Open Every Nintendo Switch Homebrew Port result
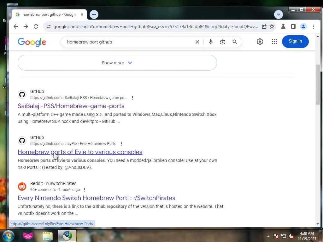Viewport: 323px width, 242px height. tap(97, 198)
